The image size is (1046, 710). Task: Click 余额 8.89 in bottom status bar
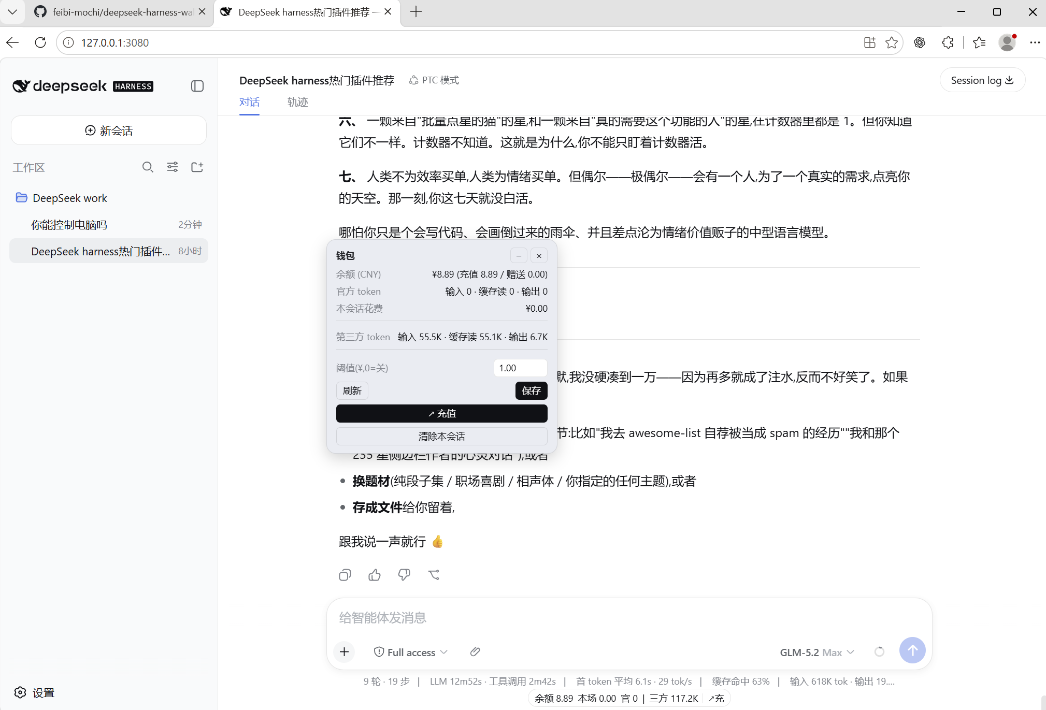(x=554, y=698)
